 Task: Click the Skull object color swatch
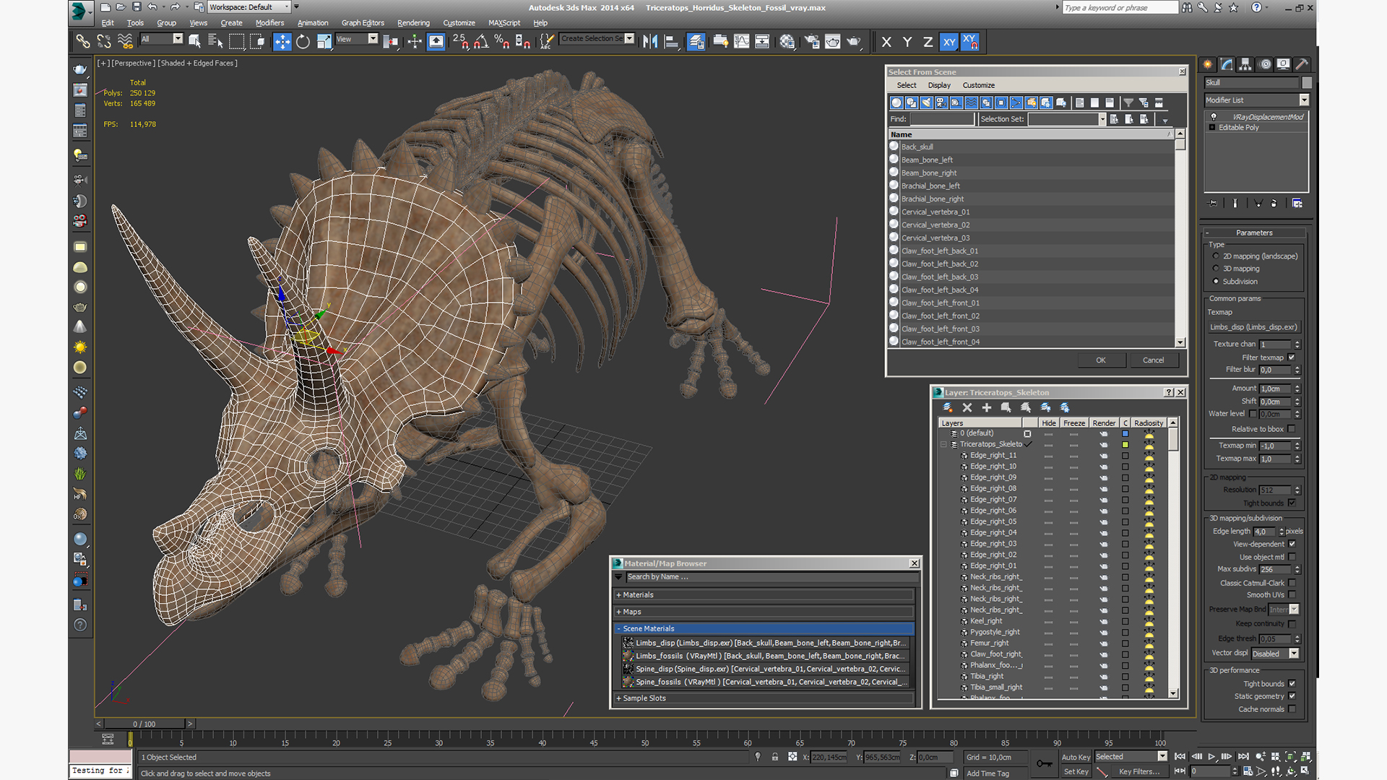point(1306,82)
